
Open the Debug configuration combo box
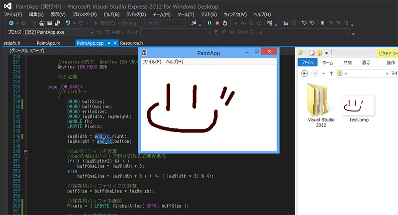click(133, 23)
